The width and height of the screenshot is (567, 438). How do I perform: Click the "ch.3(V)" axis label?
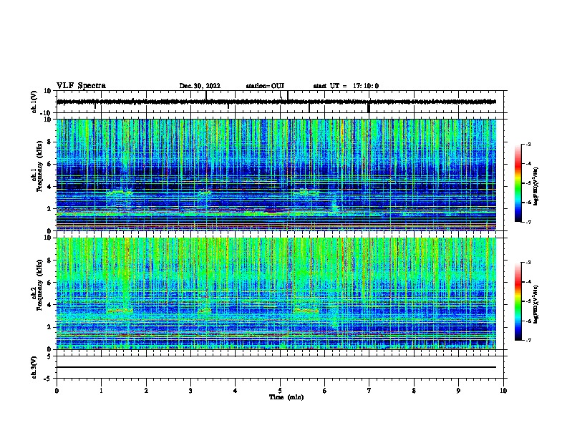click(x=34, y=367)
